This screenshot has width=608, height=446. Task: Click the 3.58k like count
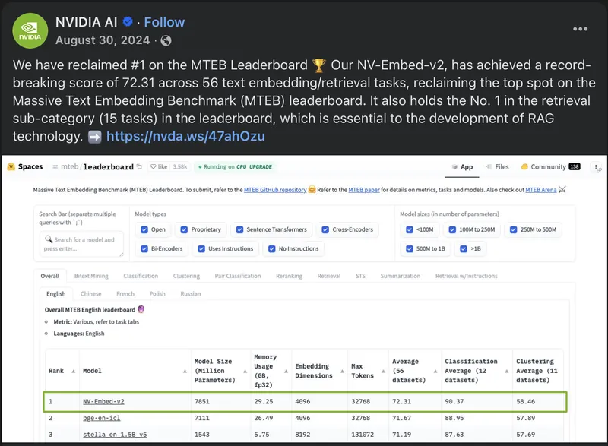coord(180,166)
